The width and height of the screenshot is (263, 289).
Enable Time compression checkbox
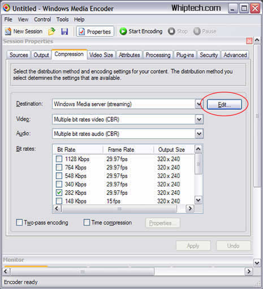[87, 223]
